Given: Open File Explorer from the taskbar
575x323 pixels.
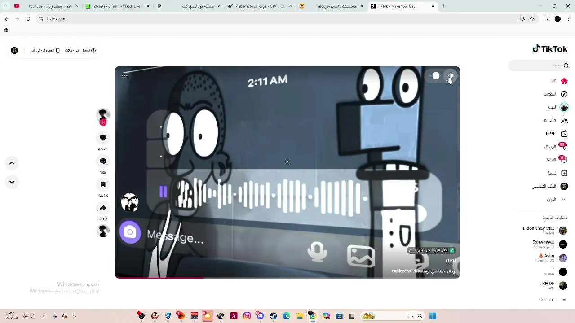Looking at the screenshot, I should (x=299, y=316).
